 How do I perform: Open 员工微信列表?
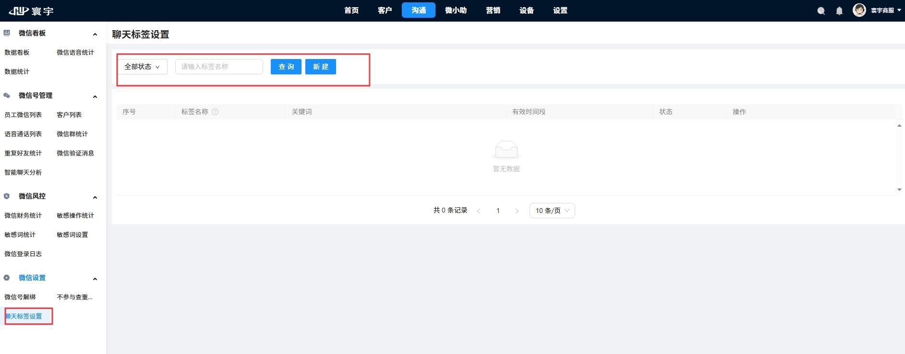(23, 115)
